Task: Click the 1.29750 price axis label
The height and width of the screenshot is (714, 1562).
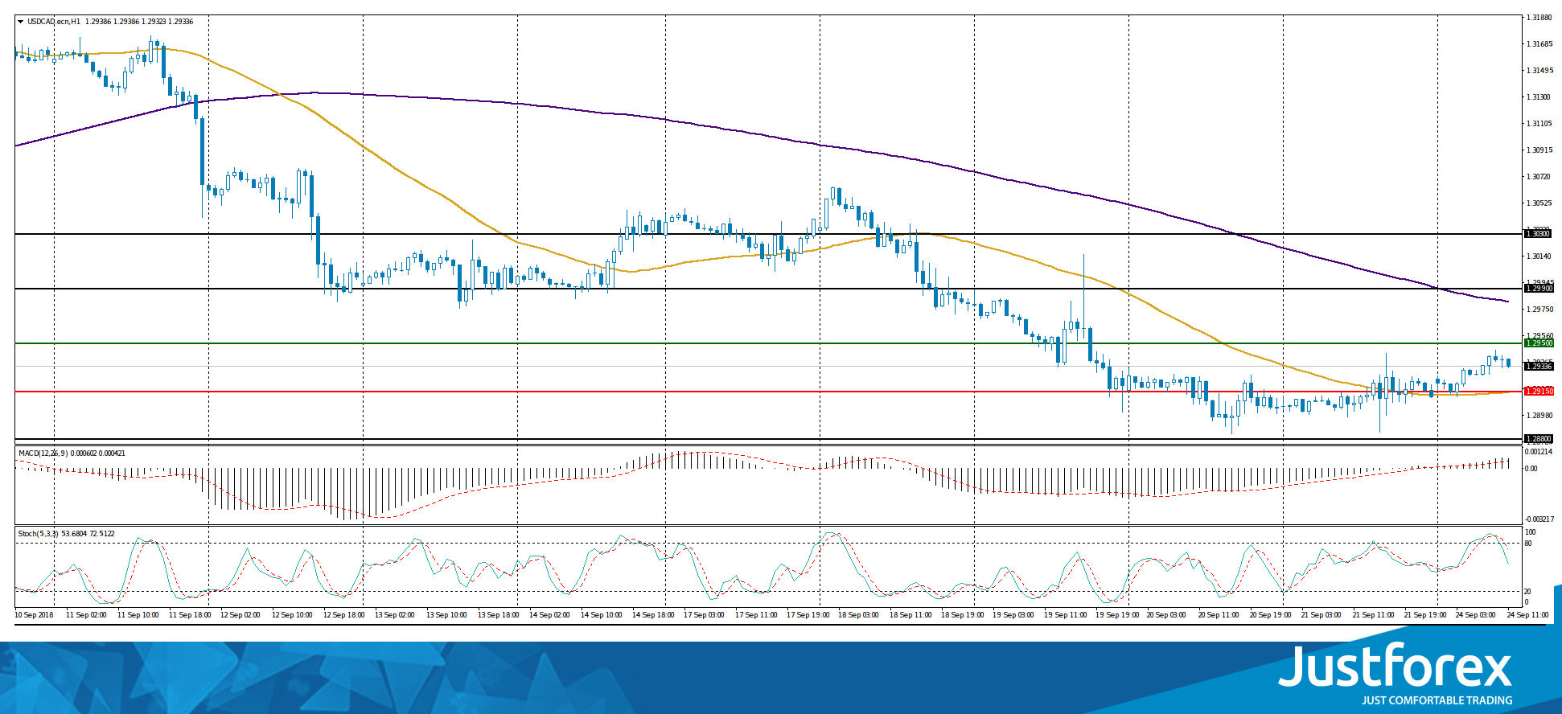Action: point(1539,310)
